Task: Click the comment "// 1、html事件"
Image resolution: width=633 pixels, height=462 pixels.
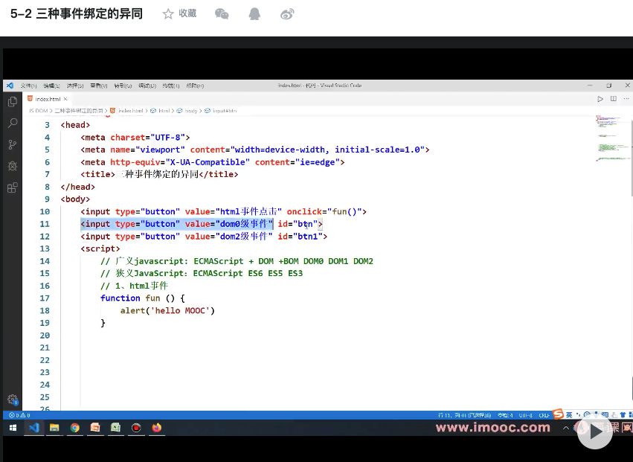Action: pos(134,286)
